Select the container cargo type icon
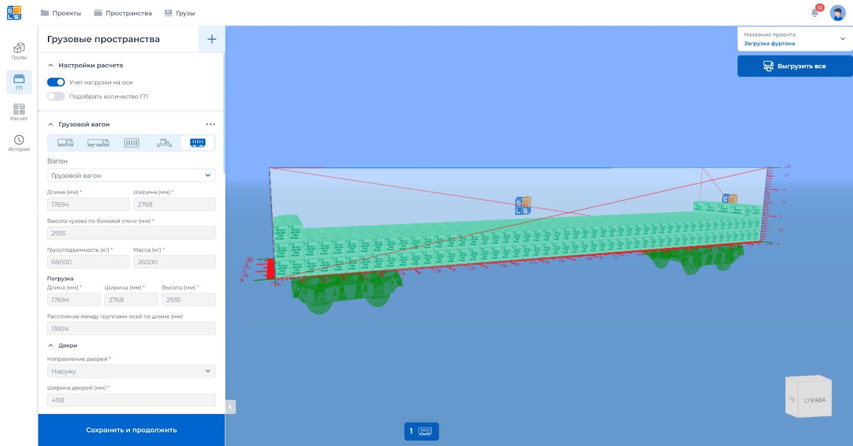 pyautogui.click(x=132, y=143)
